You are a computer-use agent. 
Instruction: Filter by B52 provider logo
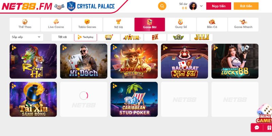(x=178, y=37)
